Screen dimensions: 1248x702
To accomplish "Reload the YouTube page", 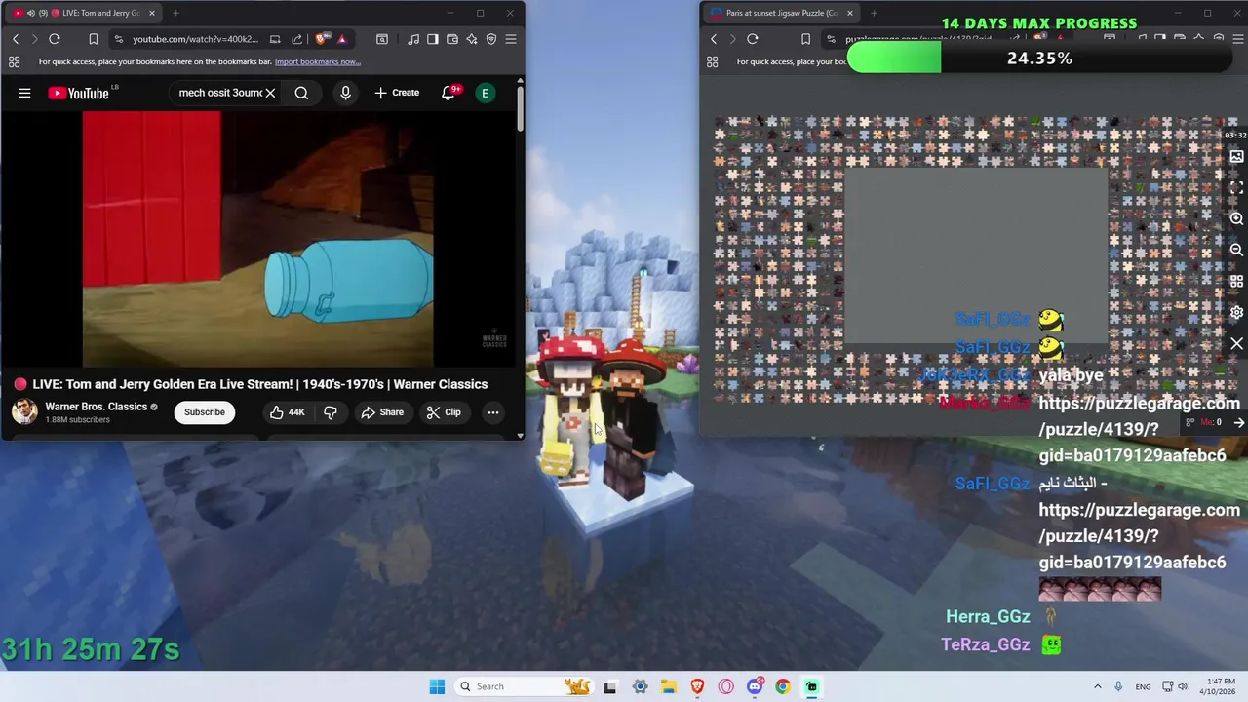I will pyautogui.click(x=55, y=39).
